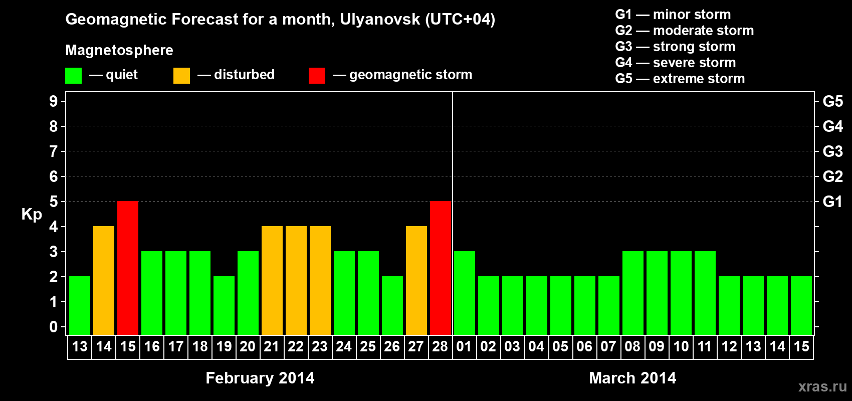
Task: Click the '— quiet' legend text
Action: (x=113, y=75)
